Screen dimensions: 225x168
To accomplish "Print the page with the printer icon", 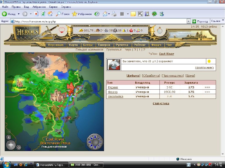I will tap(114, 14).
